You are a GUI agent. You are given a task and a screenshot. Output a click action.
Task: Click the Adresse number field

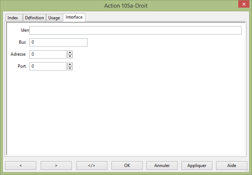[48, 54]
